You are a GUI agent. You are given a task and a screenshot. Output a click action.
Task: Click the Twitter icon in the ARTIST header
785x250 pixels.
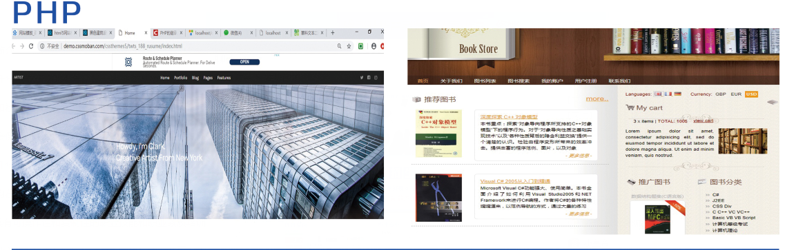pos(362,77)
